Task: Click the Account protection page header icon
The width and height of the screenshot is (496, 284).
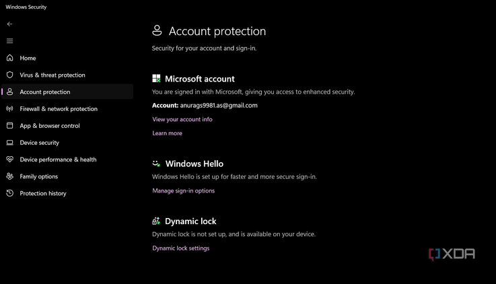Action: pos(157,31)
